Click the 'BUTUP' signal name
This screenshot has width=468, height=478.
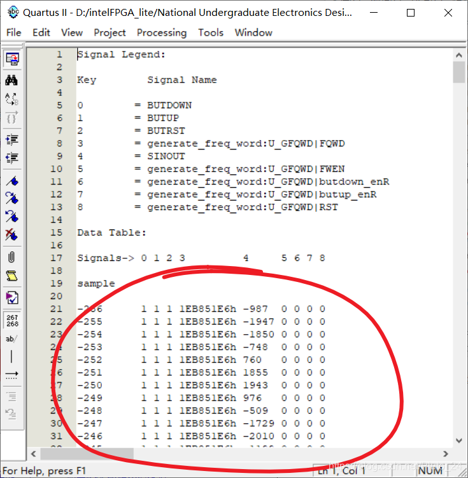click(x=163, y=118)
